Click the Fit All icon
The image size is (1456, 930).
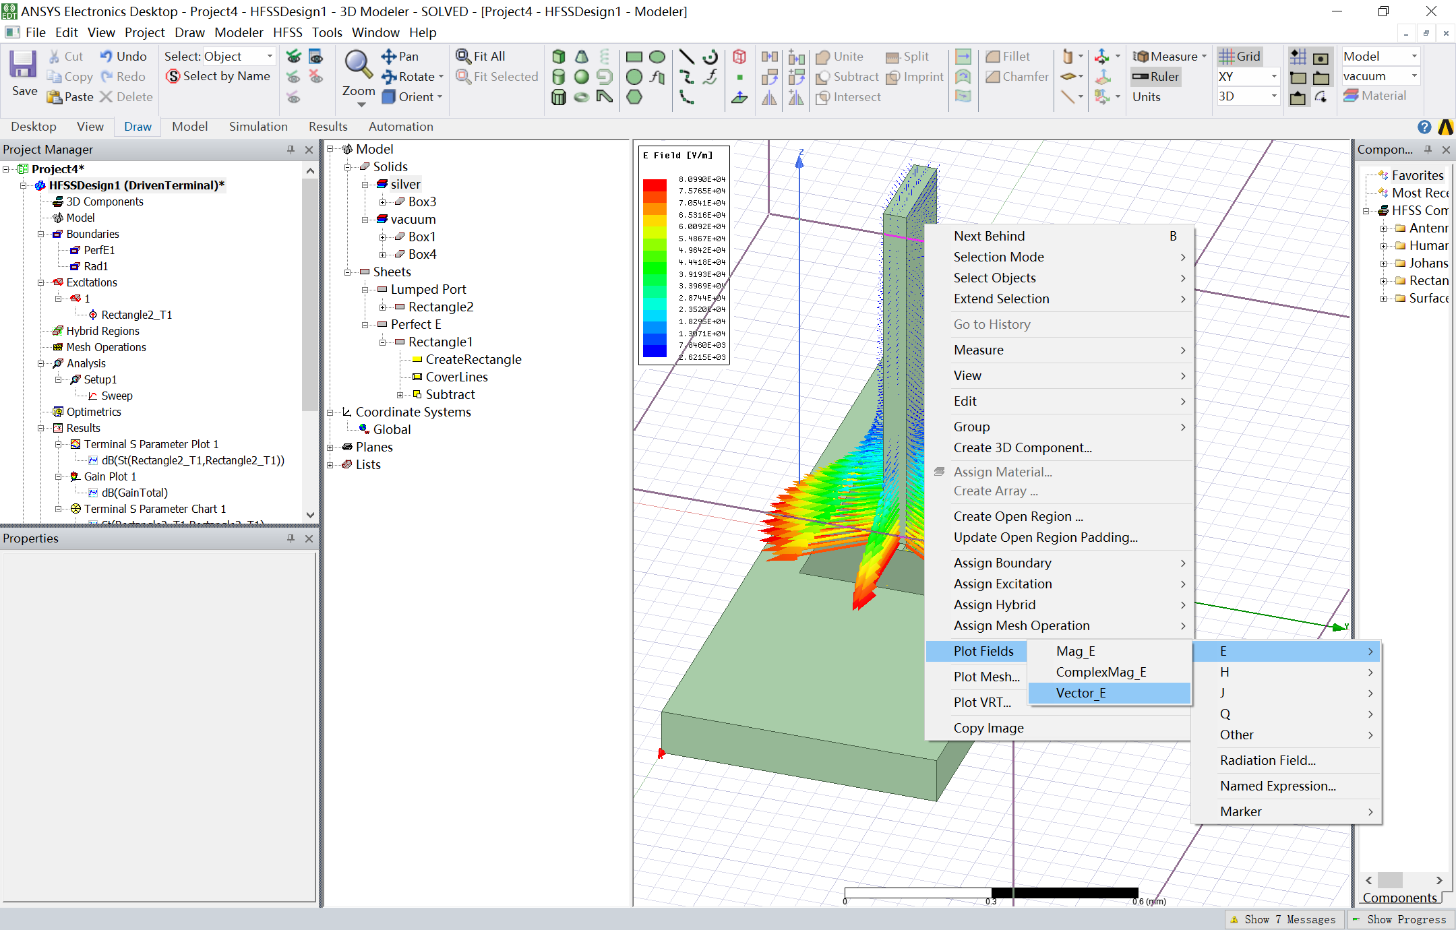pyautogui.click(x=464, y=57)
